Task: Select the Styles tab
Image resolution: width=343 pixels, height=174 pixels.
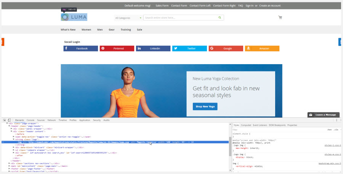Action: 236,125
